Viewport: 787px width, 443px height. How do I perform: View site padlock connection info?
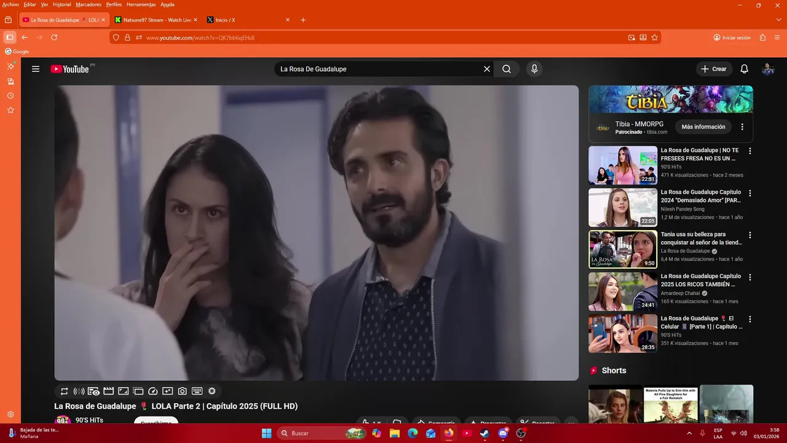[x=127, y=38]
